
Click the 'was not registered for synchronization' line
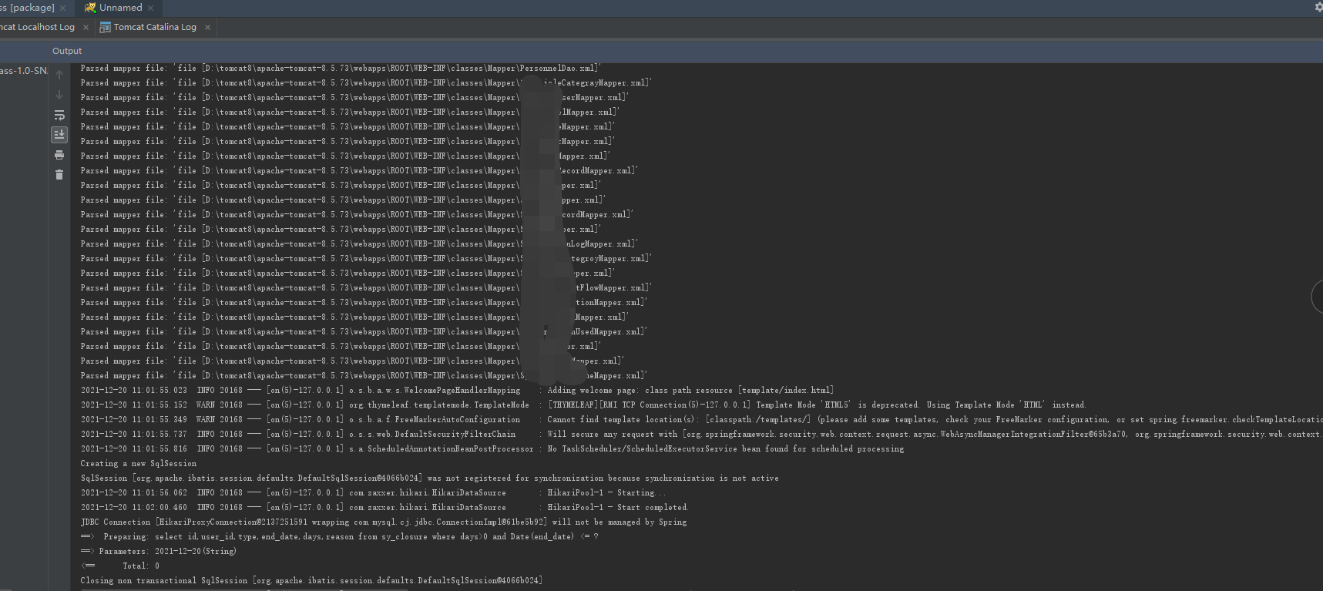(429, 478)
